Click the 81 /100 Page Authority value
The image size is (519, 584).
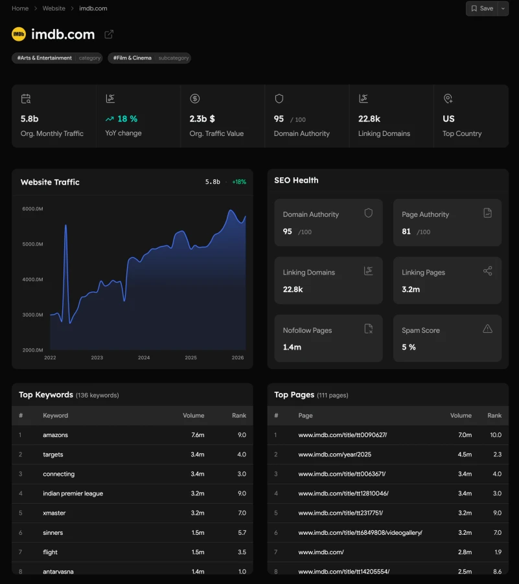pyautogui.click(x=416, y=232)
